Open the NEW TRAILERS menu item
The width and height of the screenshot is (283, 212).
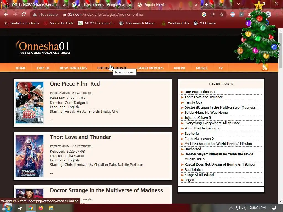[x=73, y=68]
